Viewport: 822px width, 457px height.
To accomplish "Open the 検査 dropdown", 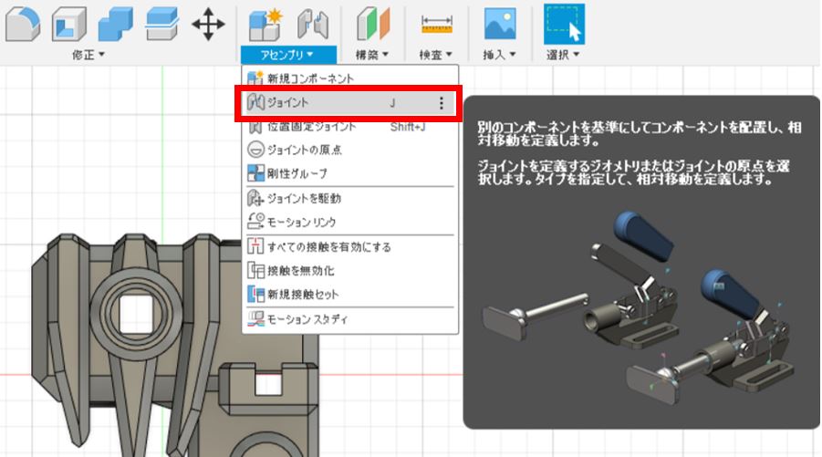I will (436, 55).
